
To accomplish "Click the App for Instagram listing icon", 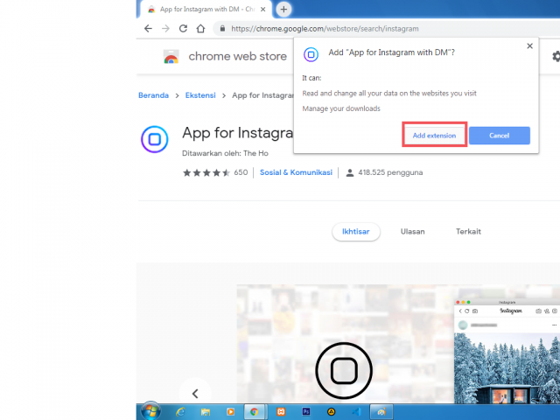I will click(x=154, y=139).
